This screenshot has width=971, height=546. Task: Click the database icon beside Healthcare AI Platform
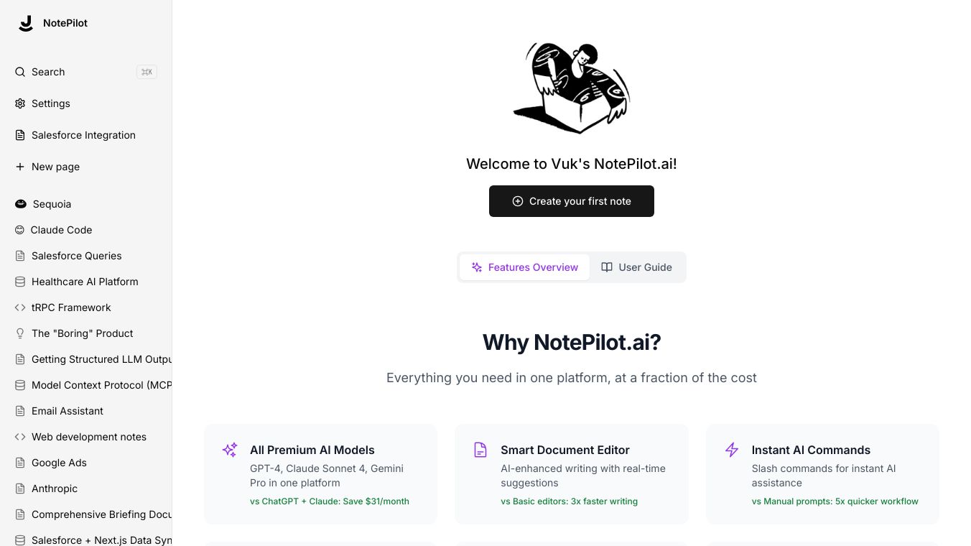point(19,282)
